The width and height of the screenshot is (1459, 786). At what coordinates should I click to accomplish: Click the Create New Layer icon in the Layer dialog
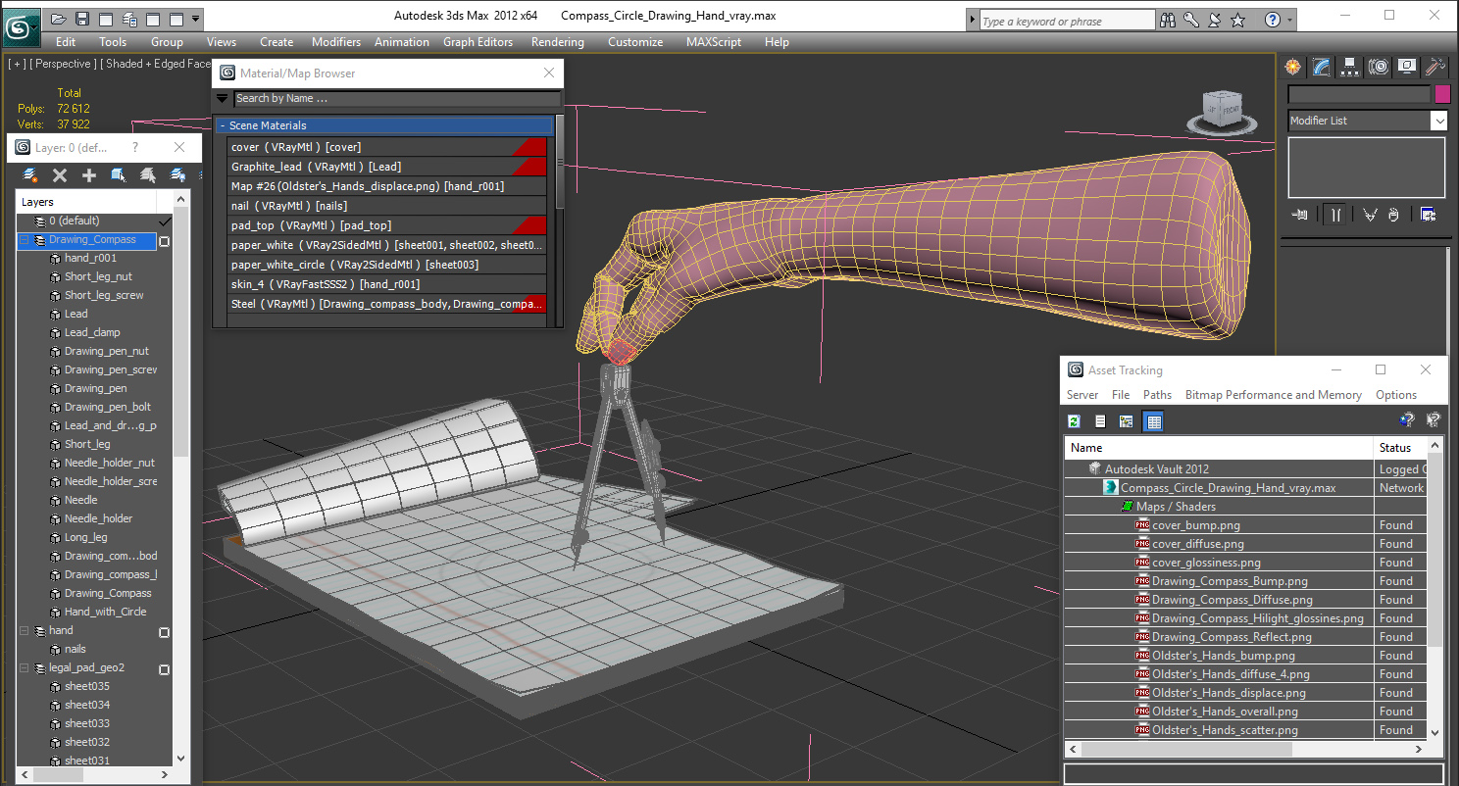coord(30,175)
